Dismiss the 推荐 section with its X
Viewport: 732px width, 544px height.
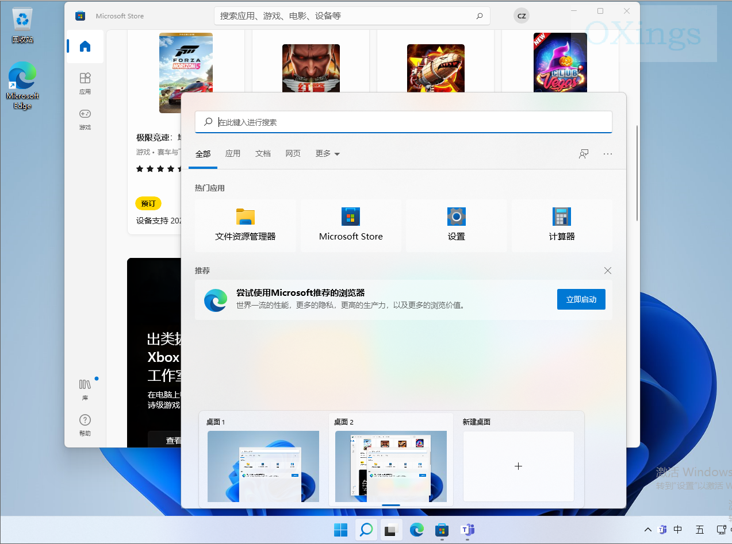pos(608,271)
